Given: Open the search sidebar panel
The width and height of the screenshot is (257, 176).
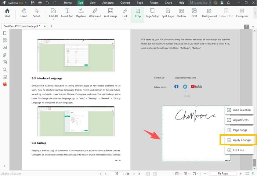Looking at the screenshot, I should pos(5,70).
